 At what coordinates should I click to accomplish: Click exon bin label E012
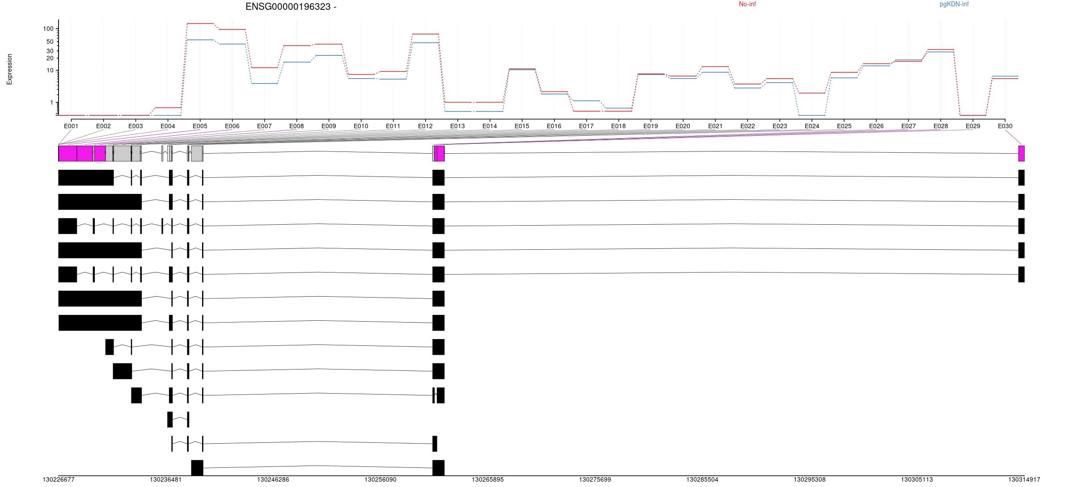tap(425, 126)
